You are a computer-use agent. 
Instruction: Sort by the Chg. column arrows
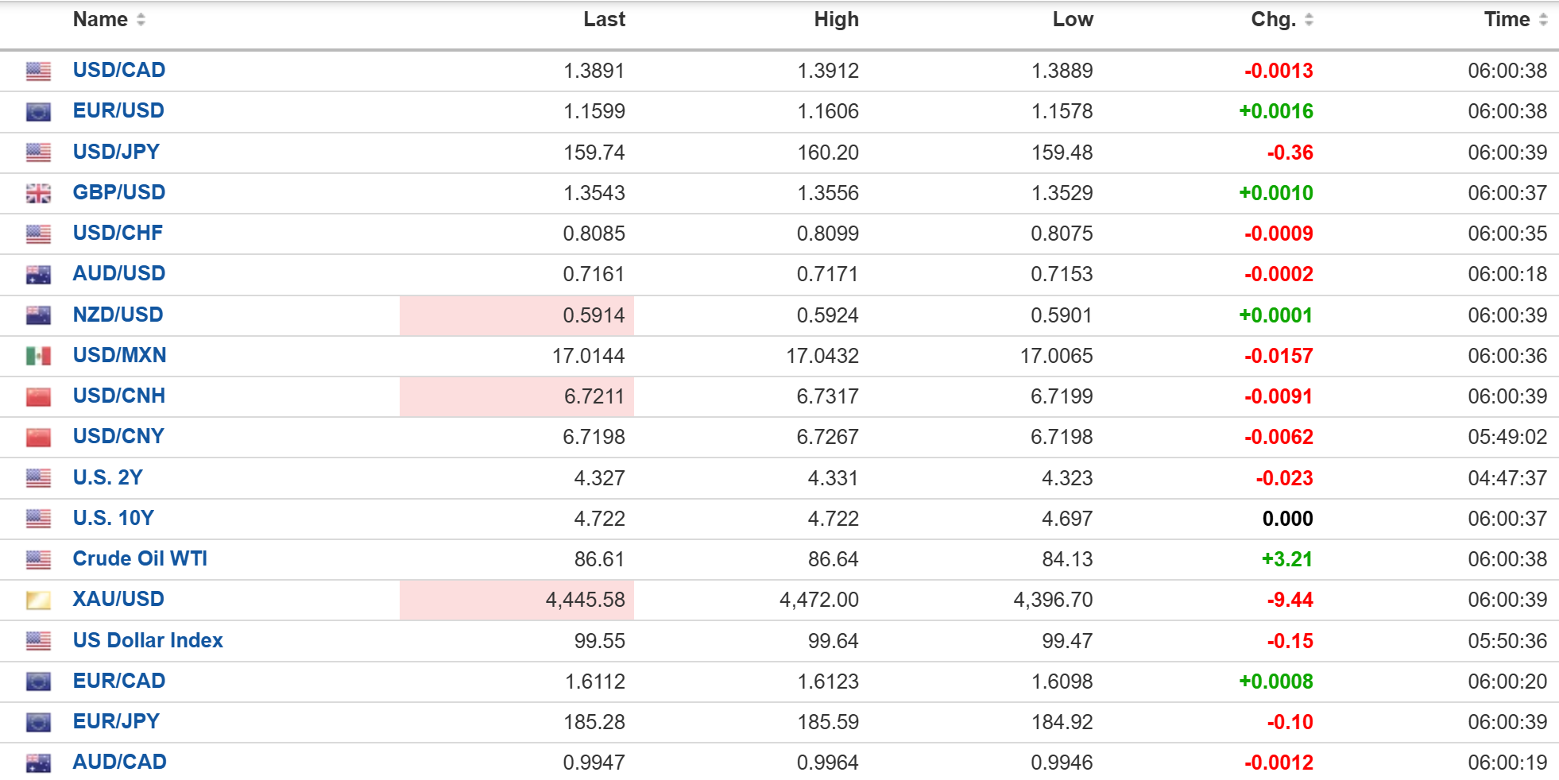click(x=1309, y=20)
